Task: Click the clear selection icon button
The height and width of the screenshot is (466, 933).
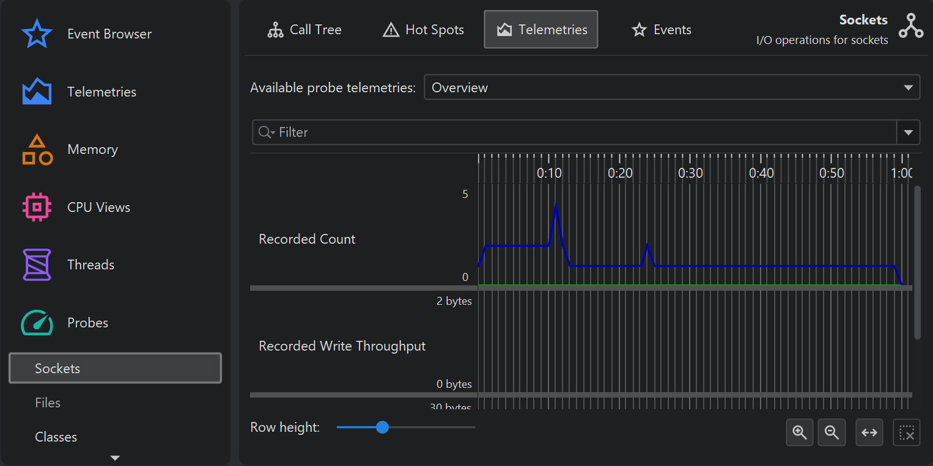Action: pyautogui.click(x=907, y=432)
